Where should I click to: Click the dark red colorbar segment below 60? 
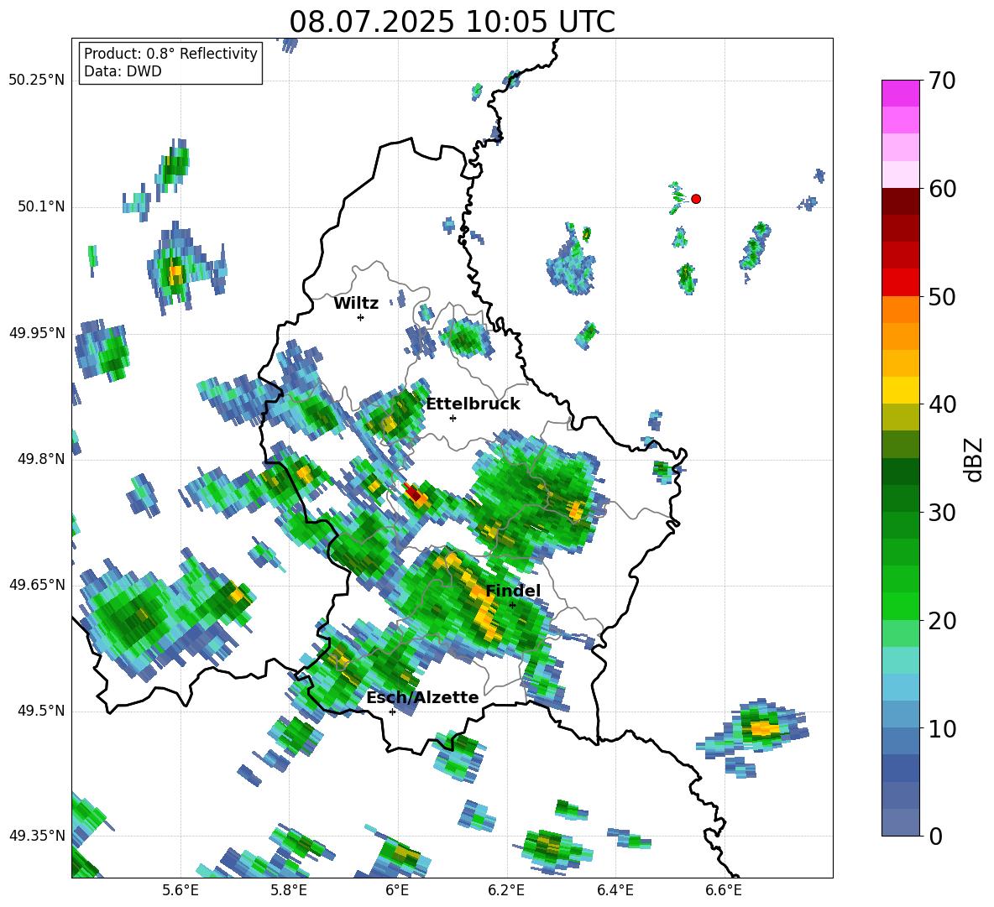click(900, 201)
